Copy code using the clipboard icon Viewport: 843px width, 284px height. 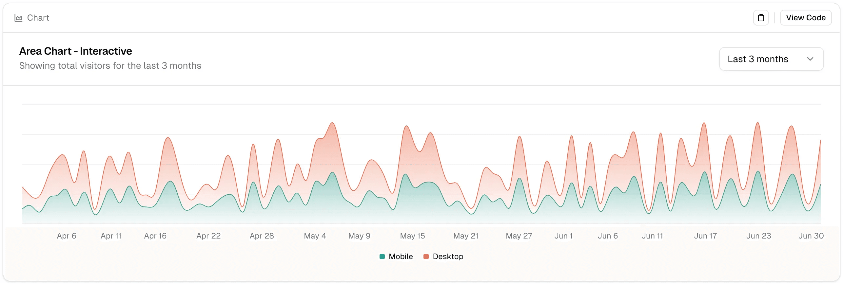coord(761,18)
